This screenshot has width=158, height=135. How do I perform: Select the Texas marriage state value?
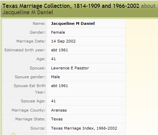pyautogui.click(x=57, y=119)
